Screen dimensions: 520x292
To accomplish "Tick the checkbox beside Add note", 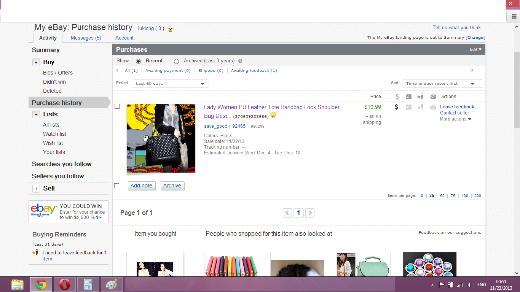I will 117,186.
